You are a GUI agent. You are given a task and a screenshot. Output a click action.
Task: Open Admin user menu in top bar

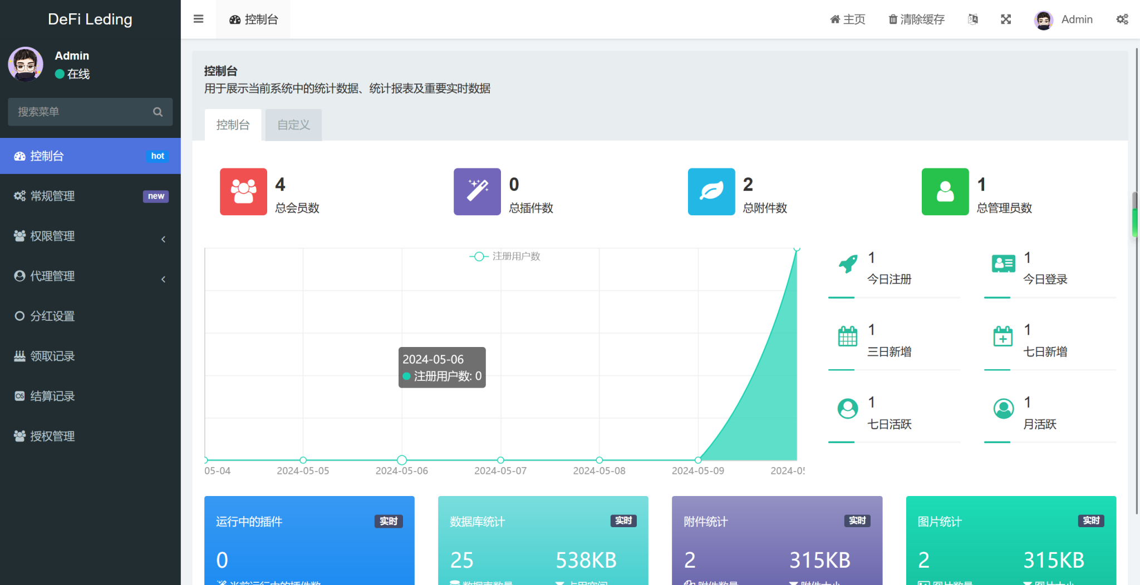click(x=1063, y=19)
